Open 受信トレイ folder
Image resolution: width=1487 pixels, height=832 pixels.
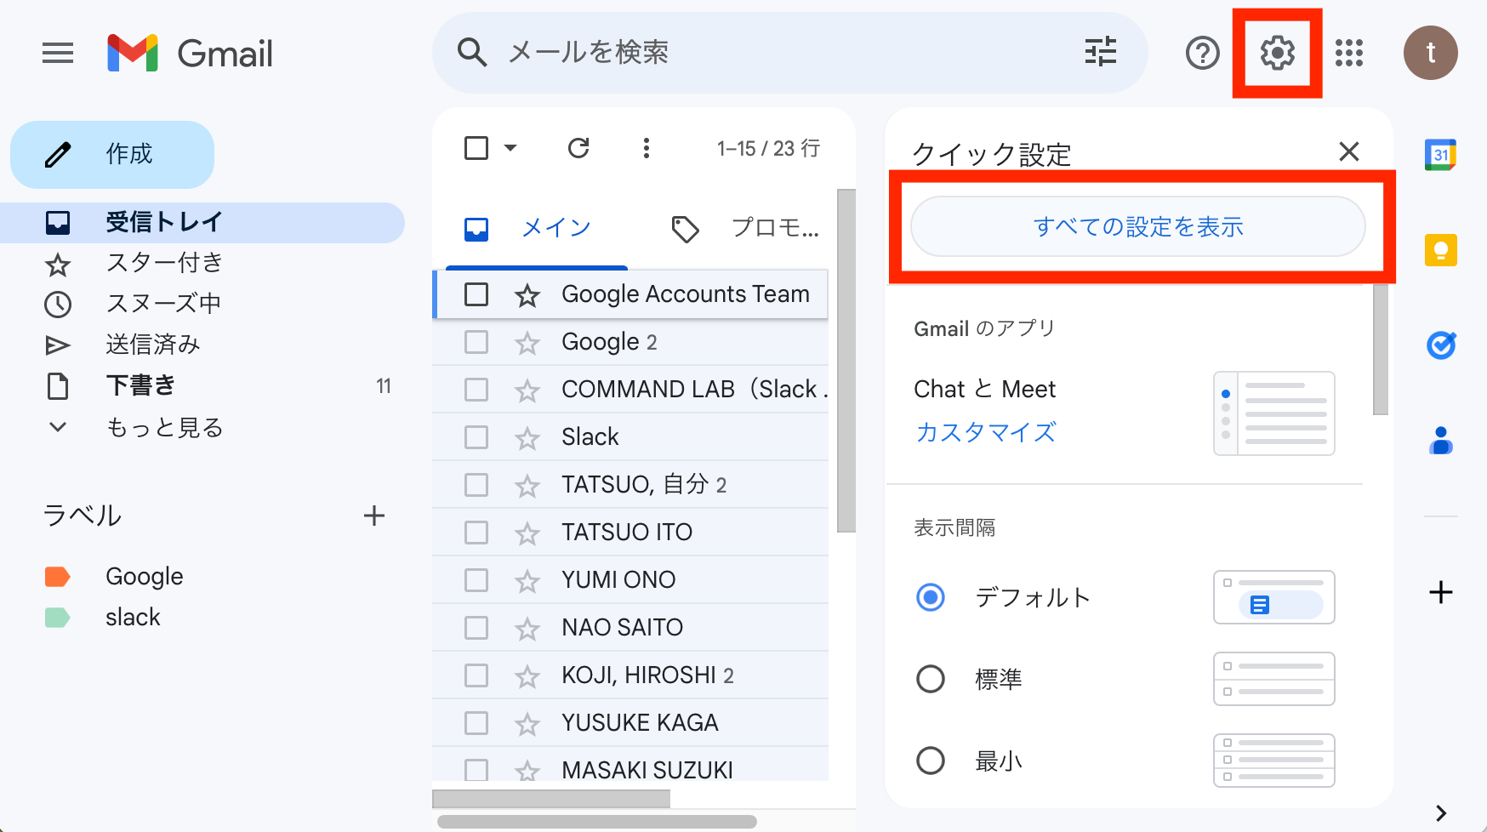pos(202,223)
